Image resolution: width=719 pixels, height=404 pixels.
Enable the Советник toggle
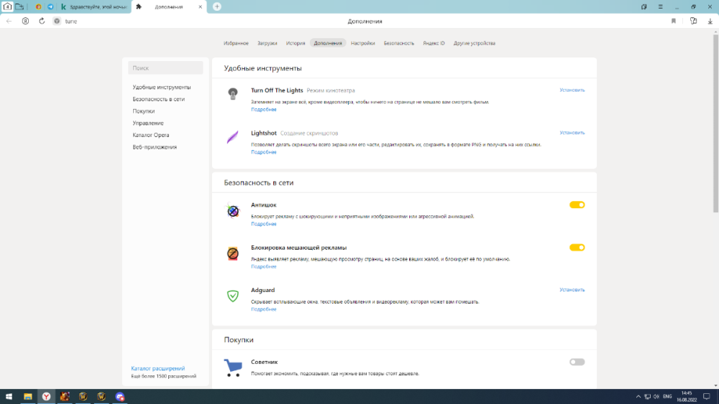point(577,362)
